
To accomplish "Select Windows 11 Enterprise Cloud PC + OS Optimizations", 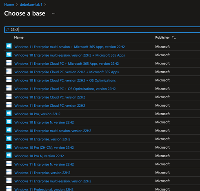I will pos(65,89).
